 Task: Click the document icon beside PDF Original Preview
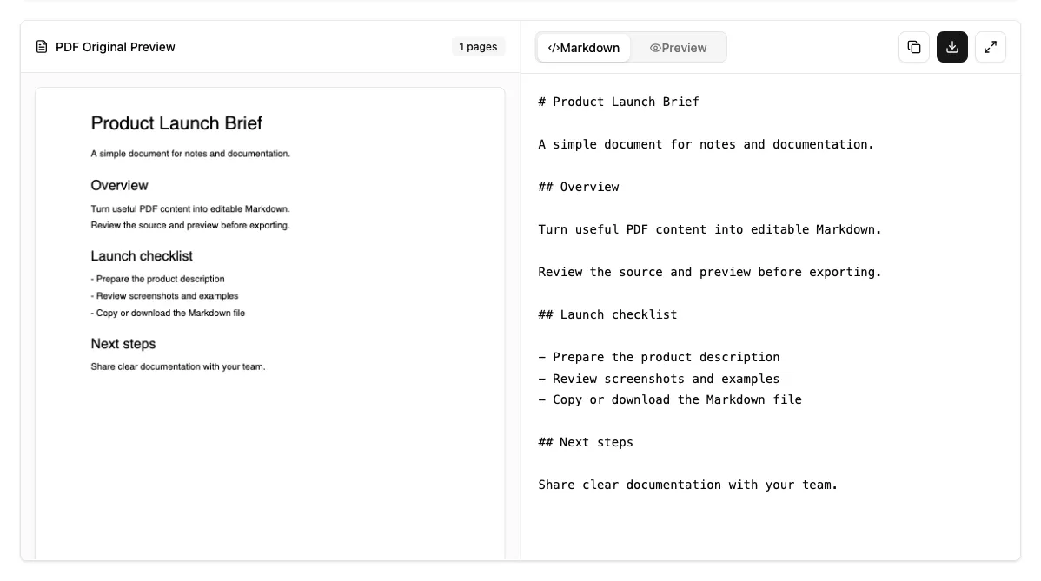42,46
